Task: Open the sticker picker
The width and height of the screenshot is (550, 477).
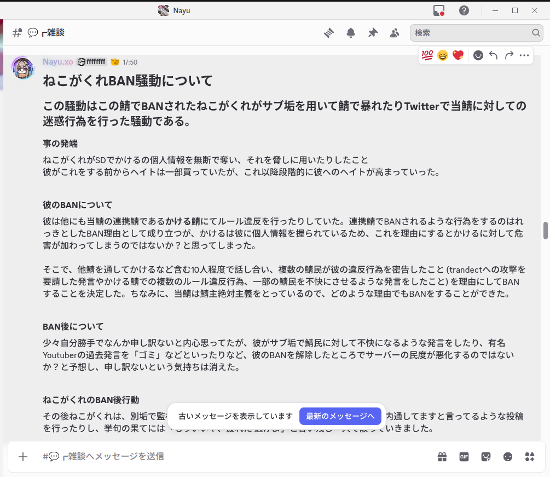Action: pos(486,457)
